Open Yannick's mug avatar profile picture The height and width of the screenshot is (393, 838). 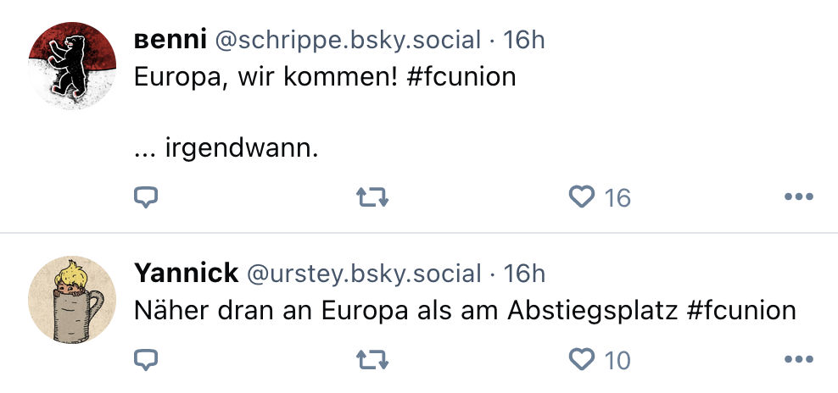(x=72, y=299)
